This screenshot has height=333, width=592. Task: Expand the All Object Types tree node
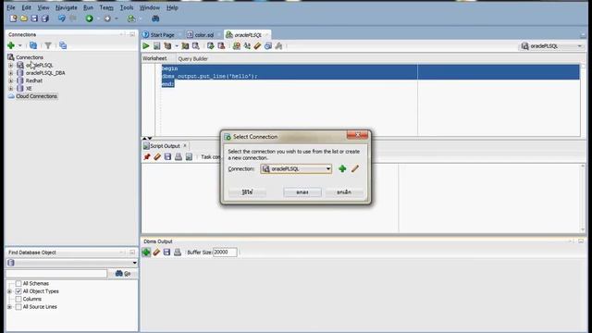pos(10,291)
